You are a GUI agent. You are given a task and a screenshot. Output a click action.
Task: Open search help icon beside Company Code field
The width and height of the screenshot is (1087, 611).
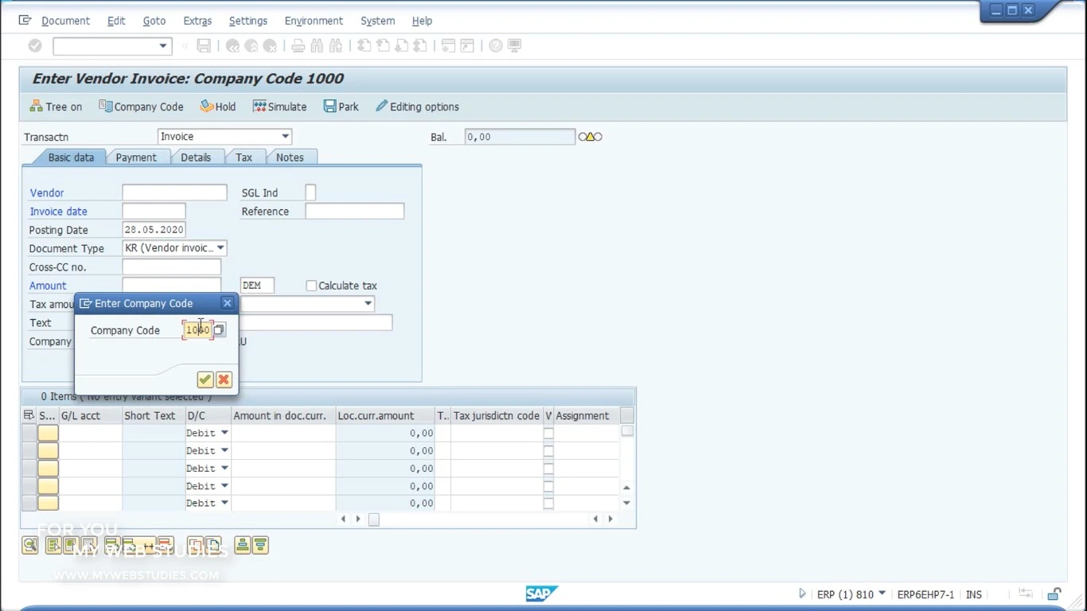(x=219, y=330)
